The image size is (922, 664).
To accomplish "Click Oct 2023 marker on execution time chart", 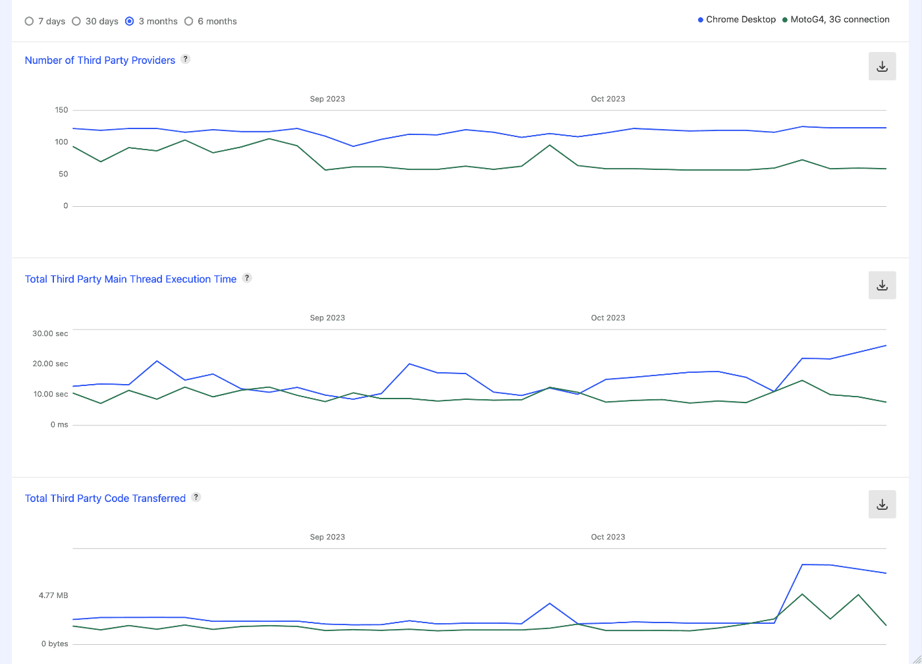I will (x=608, y=318).
